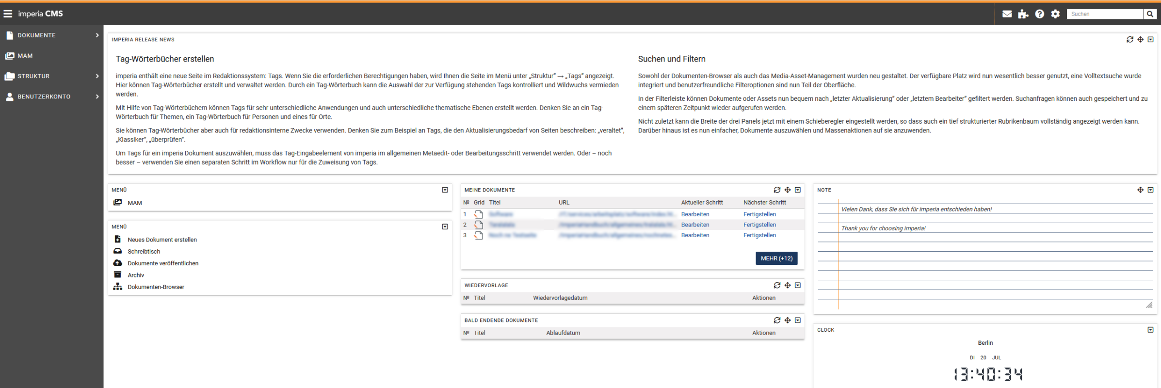The height and width of the screenshot is (388, 1161).
Task: Open the help question mark icon
Action: point(1039,14)
